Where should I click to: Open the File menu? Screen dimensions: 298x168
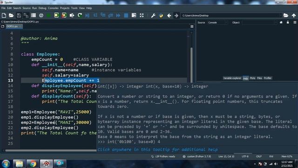[3, 8]
